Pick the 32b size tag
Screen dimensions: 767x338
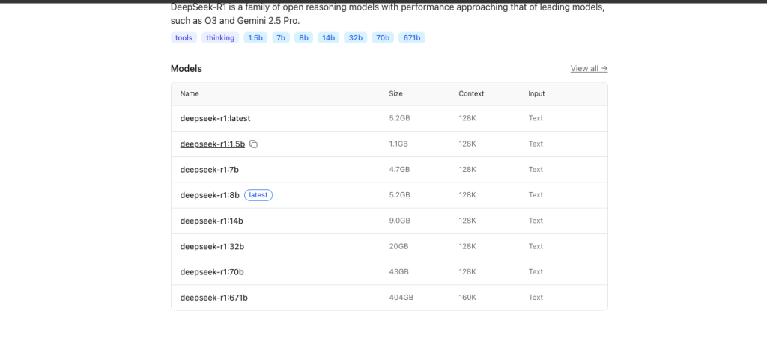355,37
